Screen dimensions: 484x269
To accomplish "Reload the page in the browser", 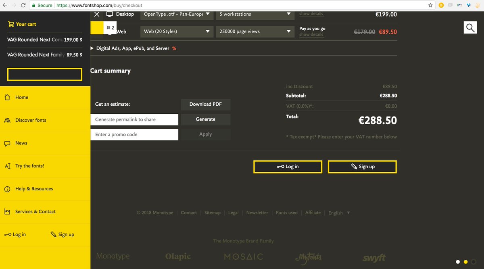I will tap(23, 6).
